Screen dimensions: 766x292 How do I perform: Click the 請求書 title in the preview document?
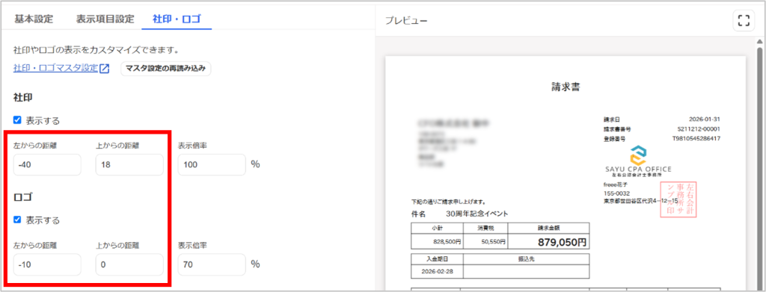point(566,87)
